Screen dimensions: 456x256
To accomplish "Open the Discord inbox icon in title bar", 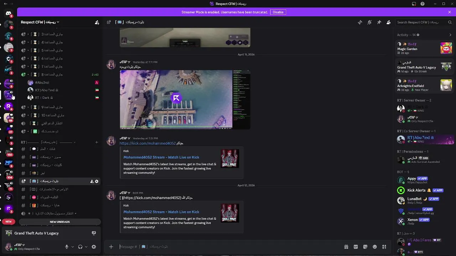I will point(414,4).
